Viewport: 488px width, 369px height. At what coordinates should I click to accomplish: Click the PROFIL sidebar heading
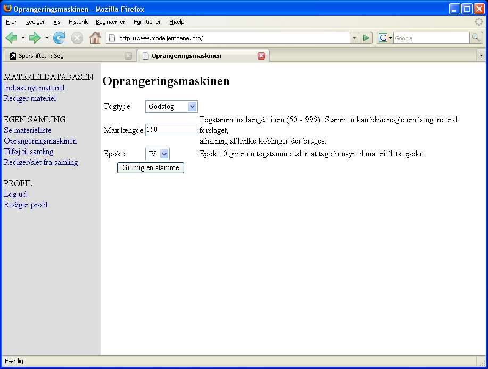pos(18,183)
